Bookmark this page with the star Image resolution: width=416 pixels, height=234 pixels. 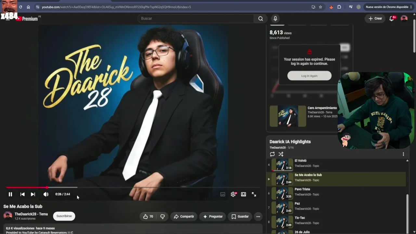coord(320,7)
